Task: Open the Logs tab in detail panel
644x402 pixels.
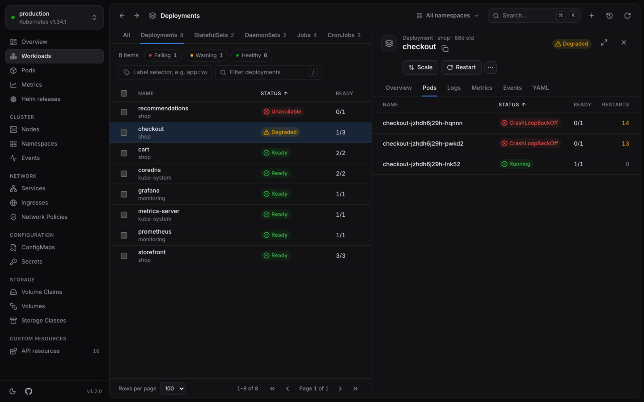Action: pyautogui.click(x=454, y=88)
